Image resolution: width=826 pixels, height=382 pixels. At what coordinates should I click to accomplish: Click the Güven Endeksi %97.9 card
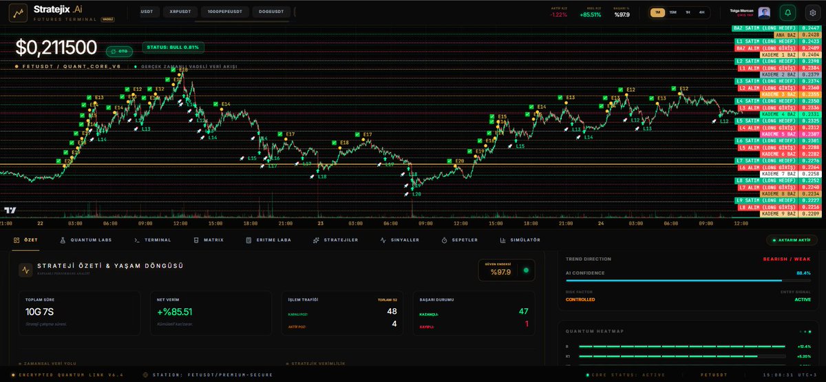coord(507,270)
